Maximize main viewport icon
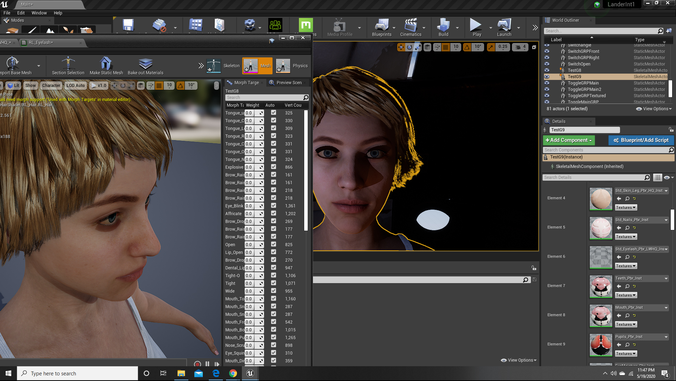The height and width of the screenshot is (381, 676). [x=534, y=47]
